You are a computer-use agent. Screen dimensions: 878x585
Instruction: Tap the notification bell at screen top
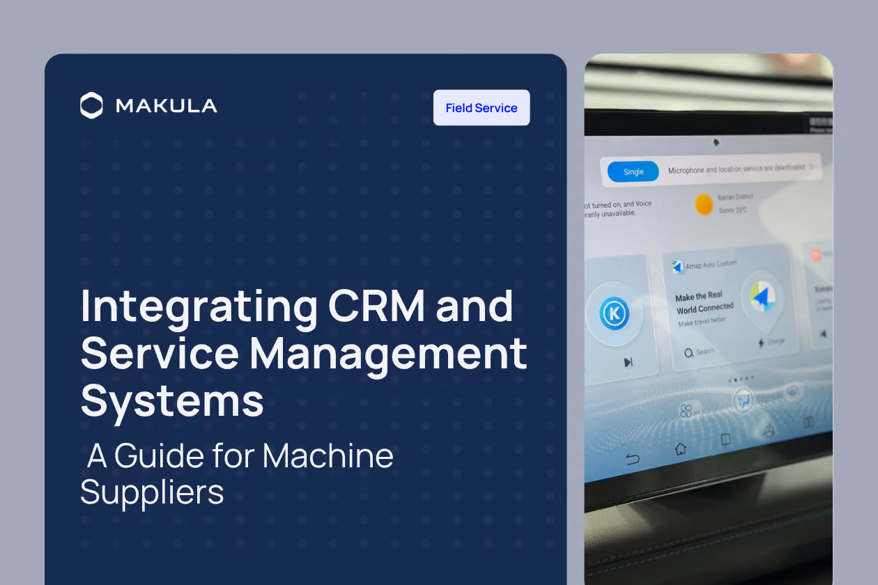(x=716, y=143)
